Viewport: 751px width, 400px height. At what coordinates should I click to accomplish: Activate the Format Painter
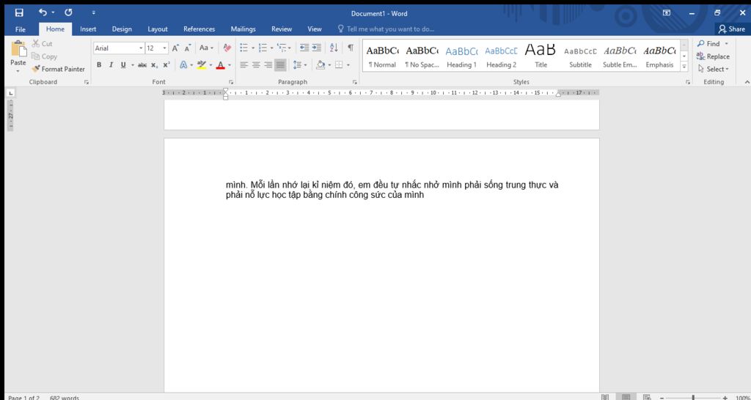[58, 69]
